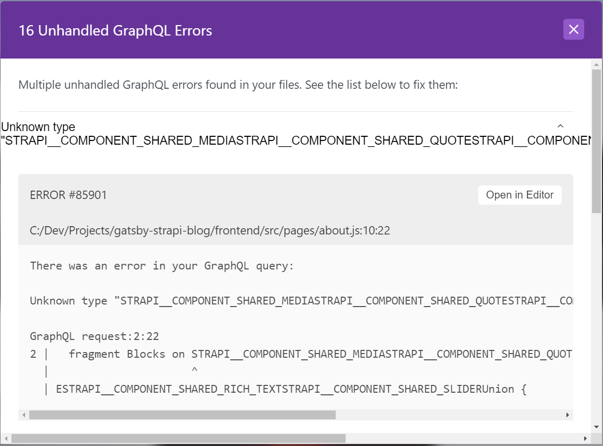Click the 'GraphQL request:2:22' line
The width and height of the screenshot is (603, 446).
(94, 336)
